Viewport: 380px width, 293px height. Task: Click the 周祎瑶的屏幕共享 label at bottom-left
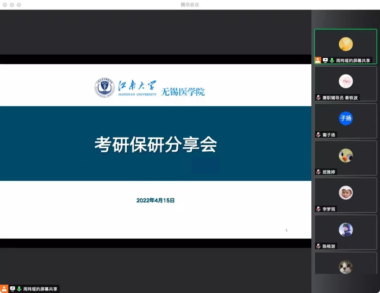coord(40,289)
